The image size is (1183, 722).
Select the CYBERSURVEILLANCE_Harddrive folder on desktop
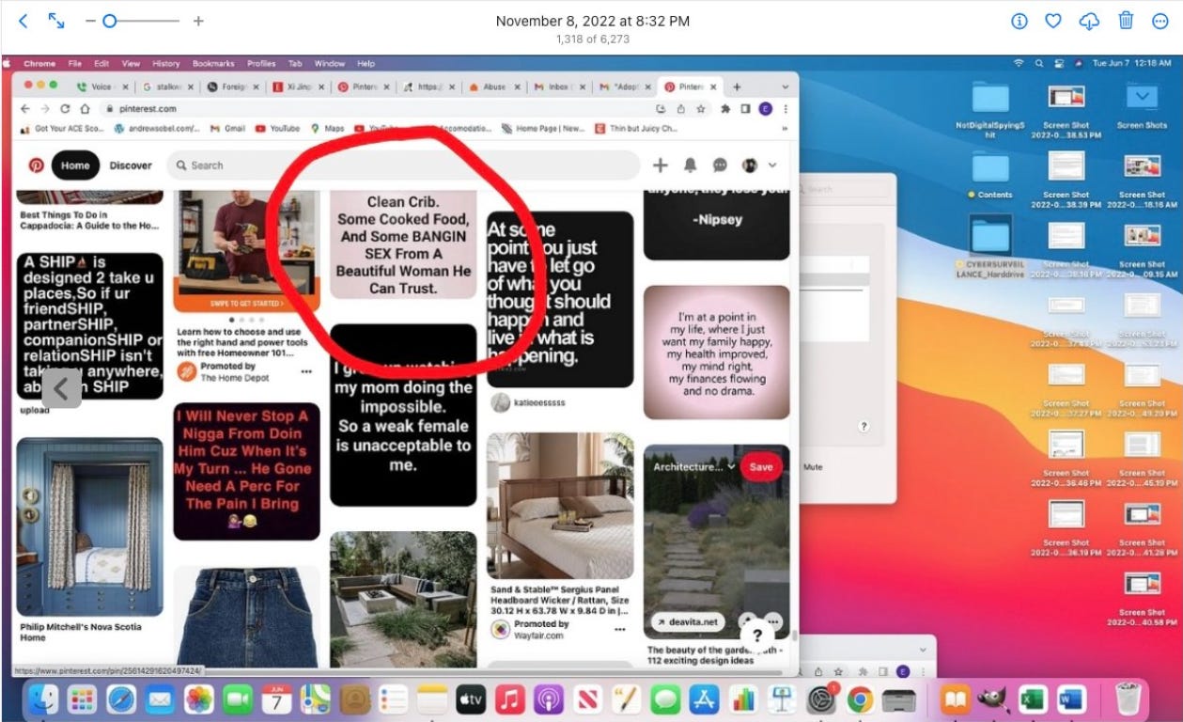(991, 247)
